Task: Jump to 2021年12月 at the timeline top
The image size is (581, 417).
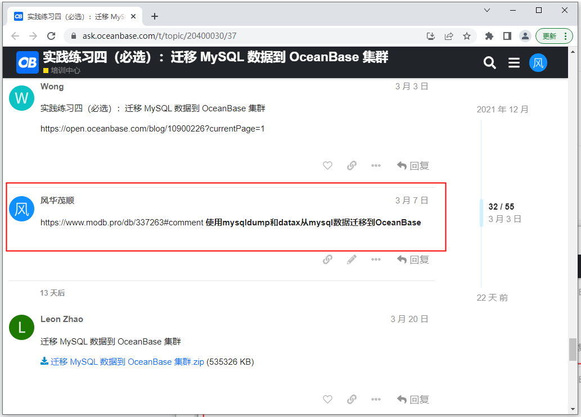Action: (x=502, y=109)
